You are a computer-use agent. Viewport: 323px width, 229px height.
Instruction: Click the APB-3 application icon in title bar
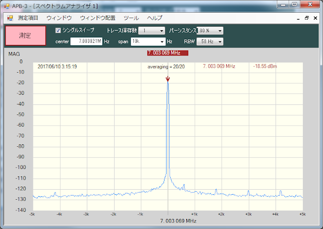pos(7,6)
